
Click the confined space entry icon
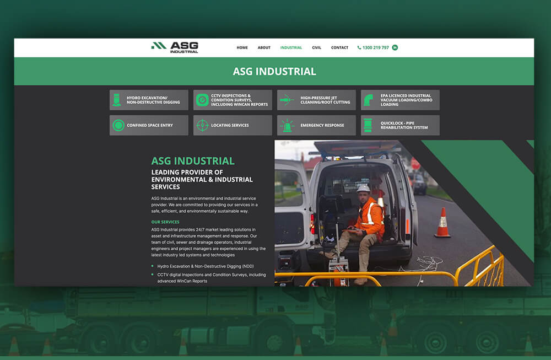point(118,125)
